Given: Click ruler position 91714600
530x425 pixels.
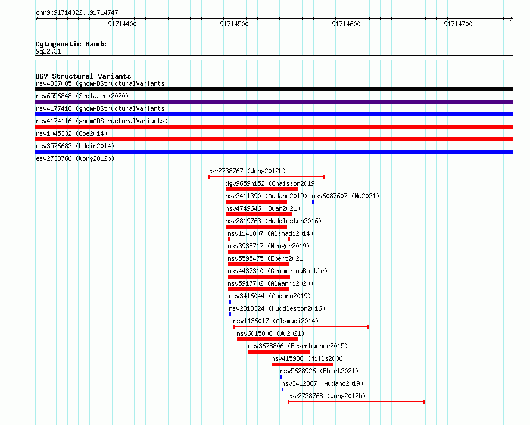Looking at the screenshot, I should coord(346,24).
